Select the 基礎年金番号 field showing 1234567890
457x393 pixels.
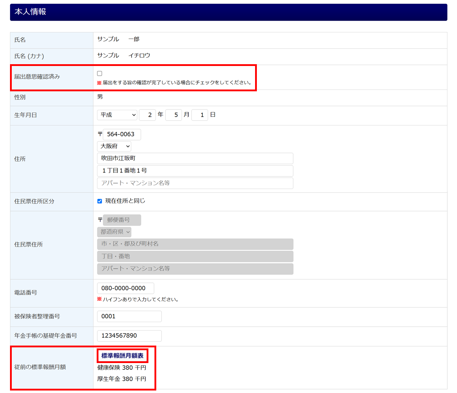[x=129, y=336]
